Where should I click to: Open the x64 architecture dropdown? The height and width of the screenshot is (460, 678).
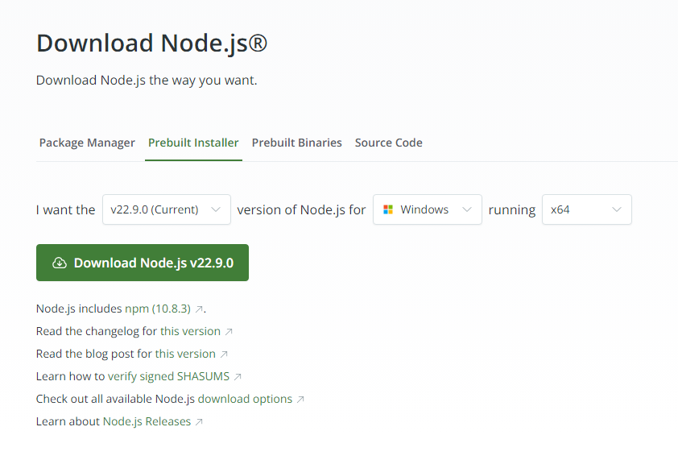click(x=587, y=209)
